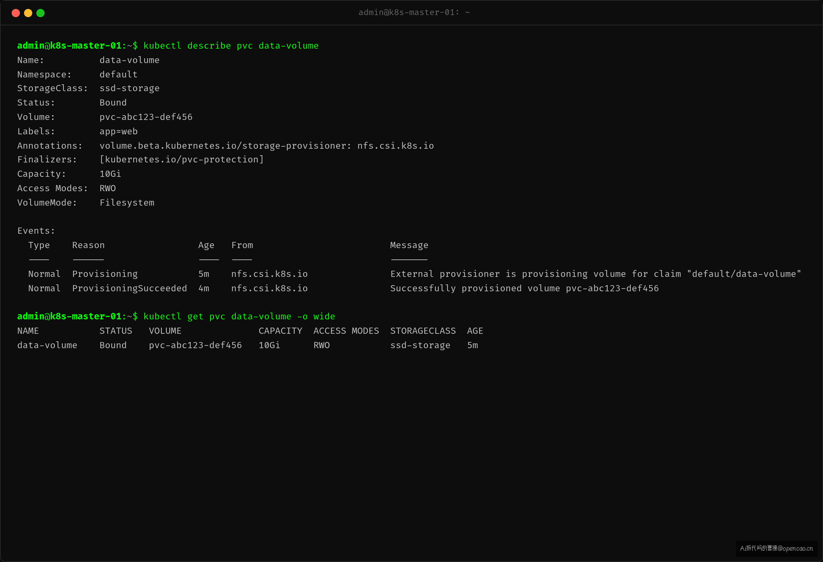This screenshot has width=823, height=562.
Task: Click the second admin@k8s-master-01 shell prompt
Action: point(77,316)
